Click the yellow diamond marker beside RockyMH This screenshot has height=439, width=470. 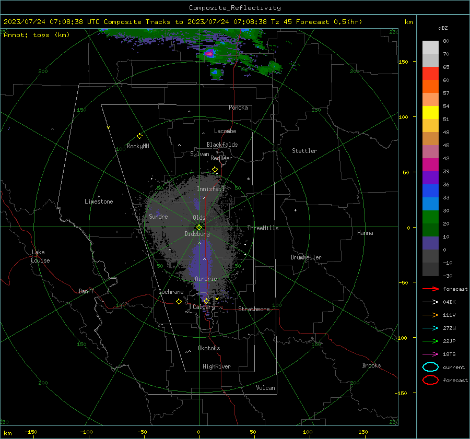(139, 136)
